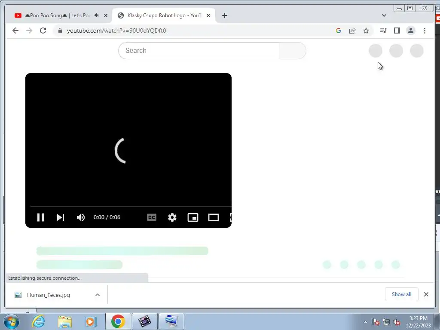Image resolution: width=440 pixels, height=330 pixels.
Task: Open Chrome three-dot menu
Action: [425, 31]
